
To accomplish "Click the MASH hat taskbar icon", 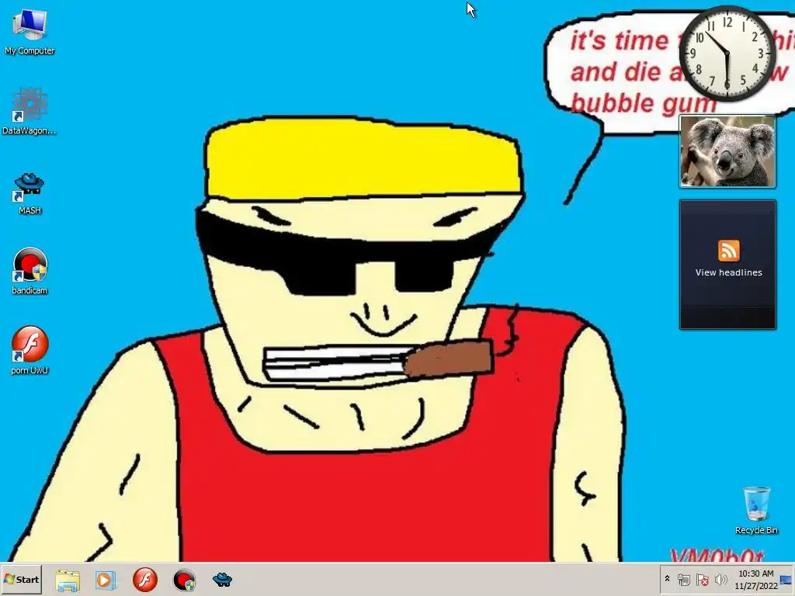I will coord(222,579).
